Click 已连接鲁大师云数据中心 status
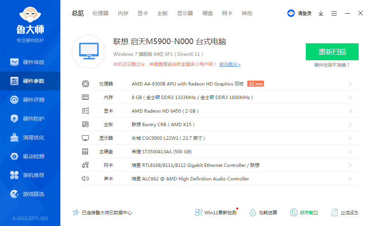This screenshot has width=370, height=226. click(106, 212)
